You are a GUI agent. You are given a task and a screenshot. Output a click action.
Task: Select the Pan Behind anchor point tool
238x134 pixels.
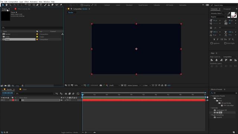[29, 5]
